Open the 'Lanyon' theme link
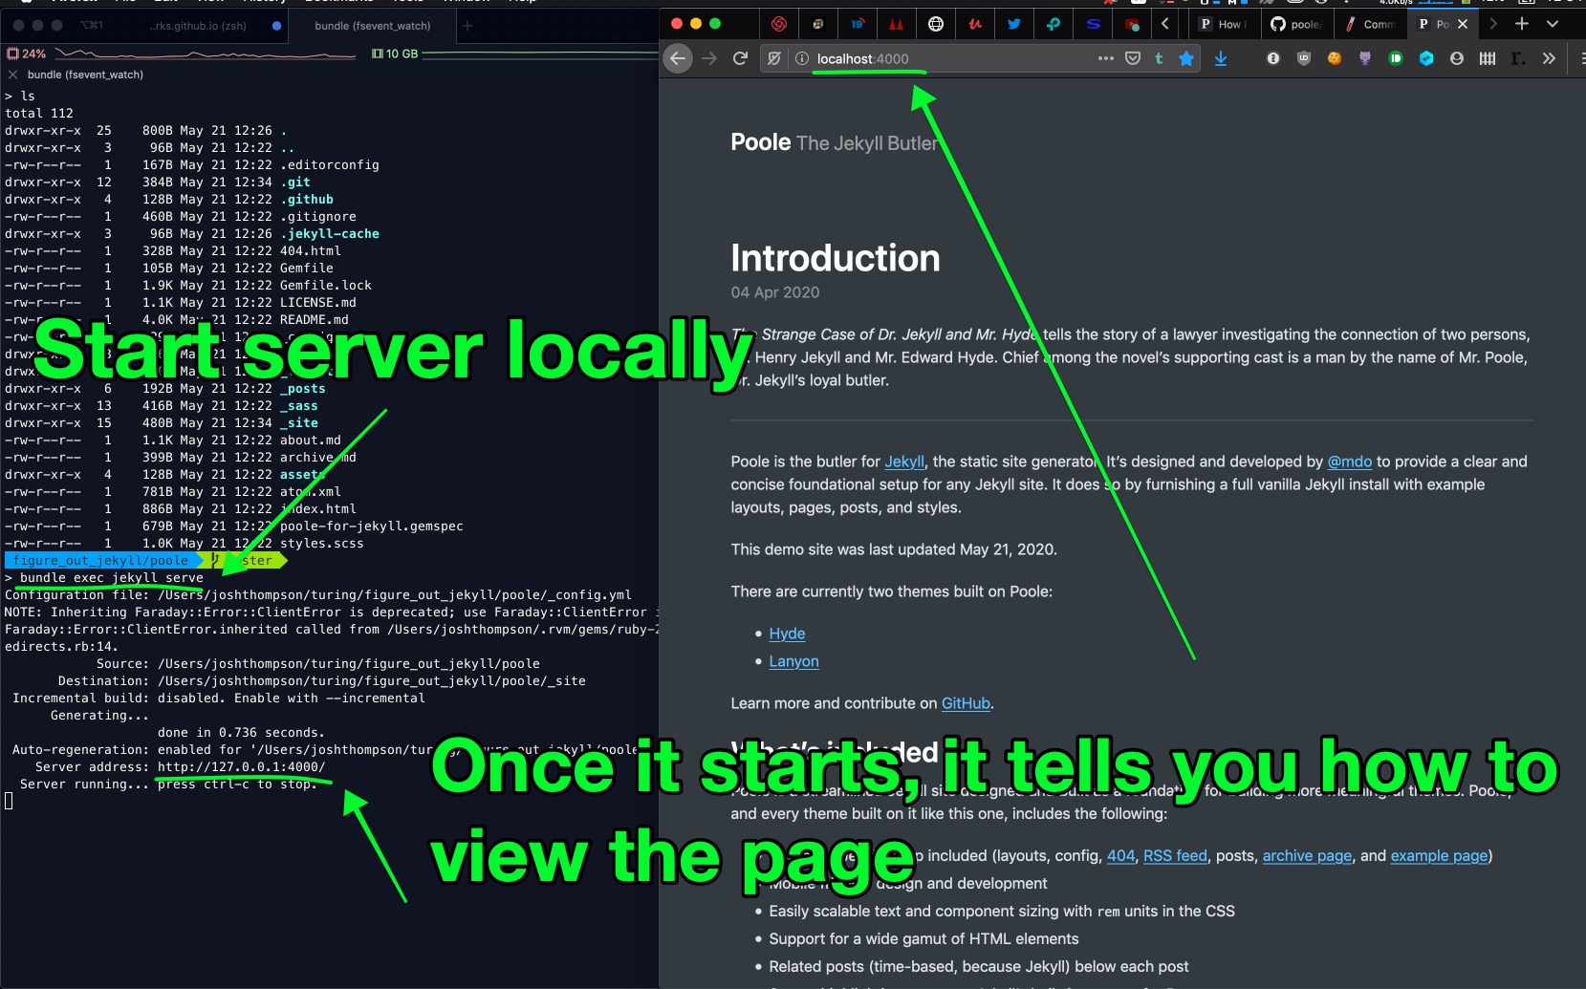Screen dimensions: 1586x989 coord(793,661)
